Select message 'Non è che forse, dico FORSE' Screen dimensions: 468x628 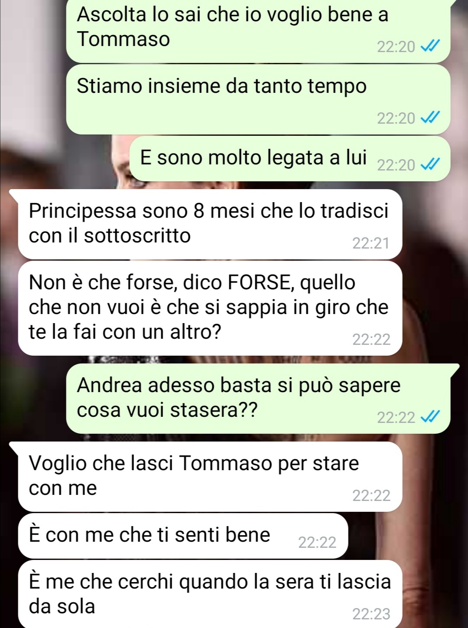point(210,308)
